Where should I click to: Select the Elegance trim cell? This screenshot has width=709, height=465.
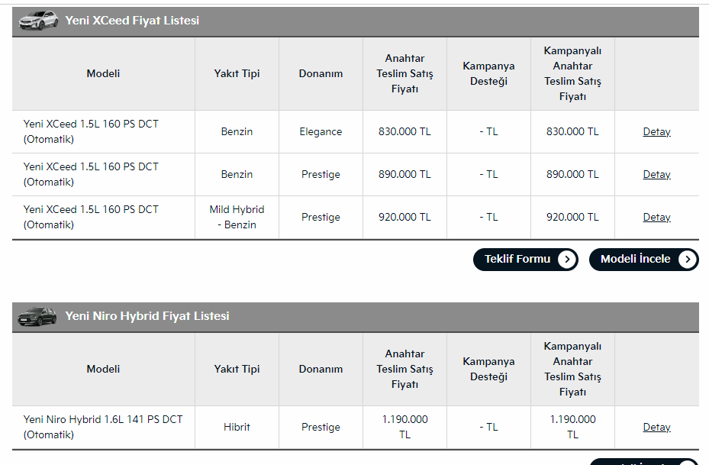click(321, 132)
